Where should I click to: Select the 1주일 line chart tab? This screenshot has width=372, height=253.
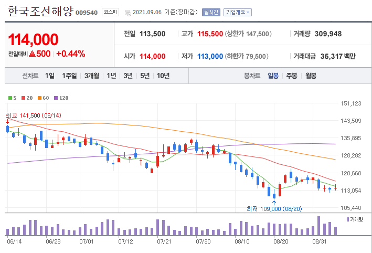[x=69, y=76]
